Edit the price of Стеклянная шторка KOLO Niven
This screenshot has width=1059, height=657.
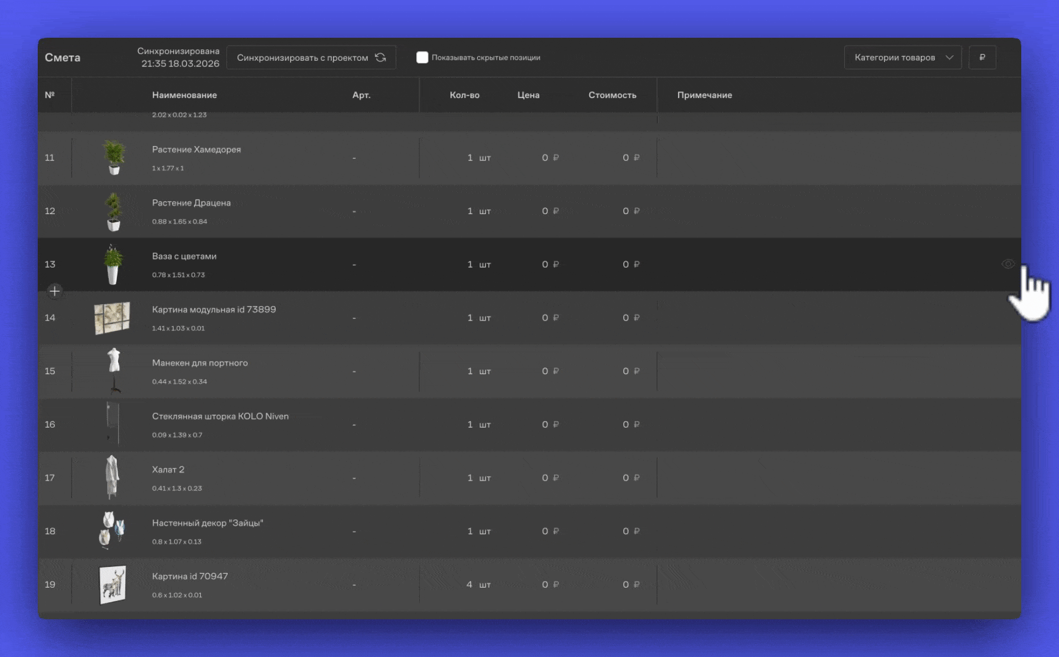[x=545, y=425]
